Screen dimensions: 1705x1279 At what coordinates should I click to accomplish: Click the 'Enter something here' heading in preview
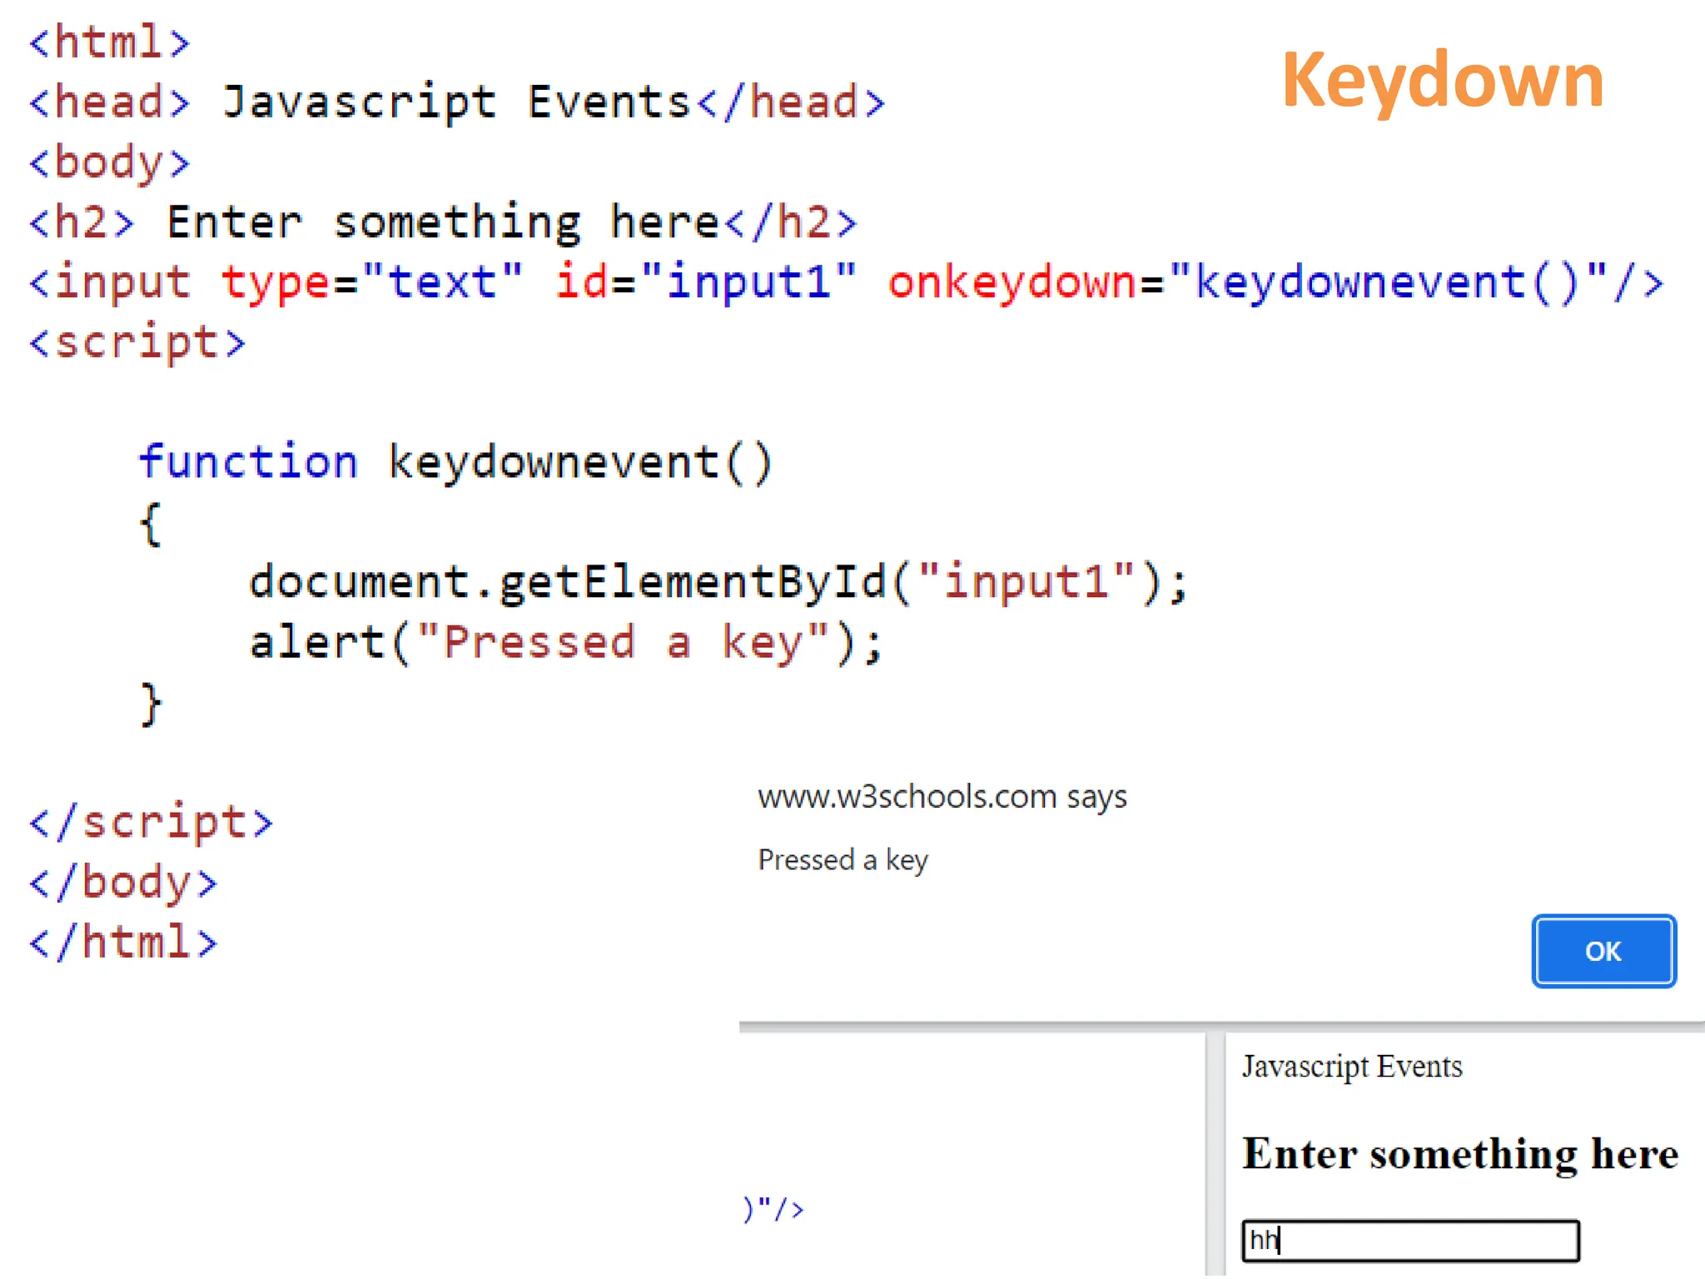[x=1460, y=1154]
